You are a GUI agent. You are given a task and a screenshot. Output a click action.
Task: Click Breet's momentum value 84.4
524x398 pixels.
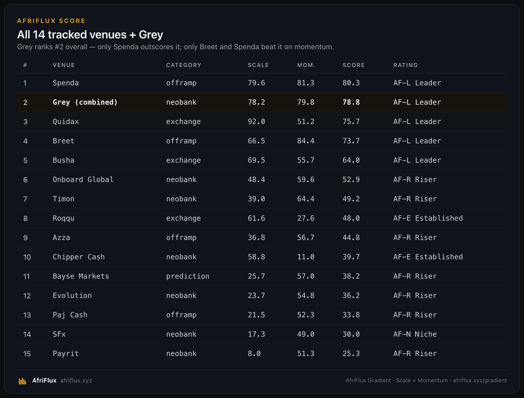coord(306,141)
